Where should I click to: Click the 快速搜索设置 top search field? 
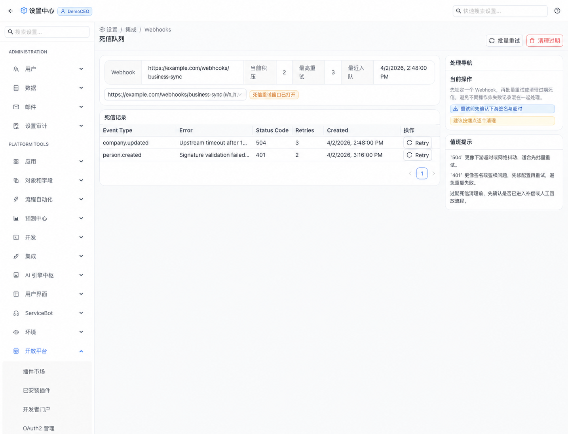(x=500, y=11)
